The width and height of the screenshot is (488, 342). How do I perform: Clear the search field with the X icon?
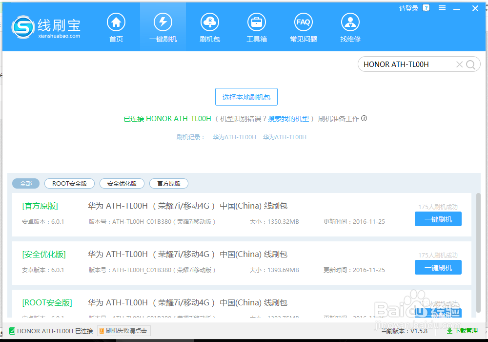click(x=459, y=64)
